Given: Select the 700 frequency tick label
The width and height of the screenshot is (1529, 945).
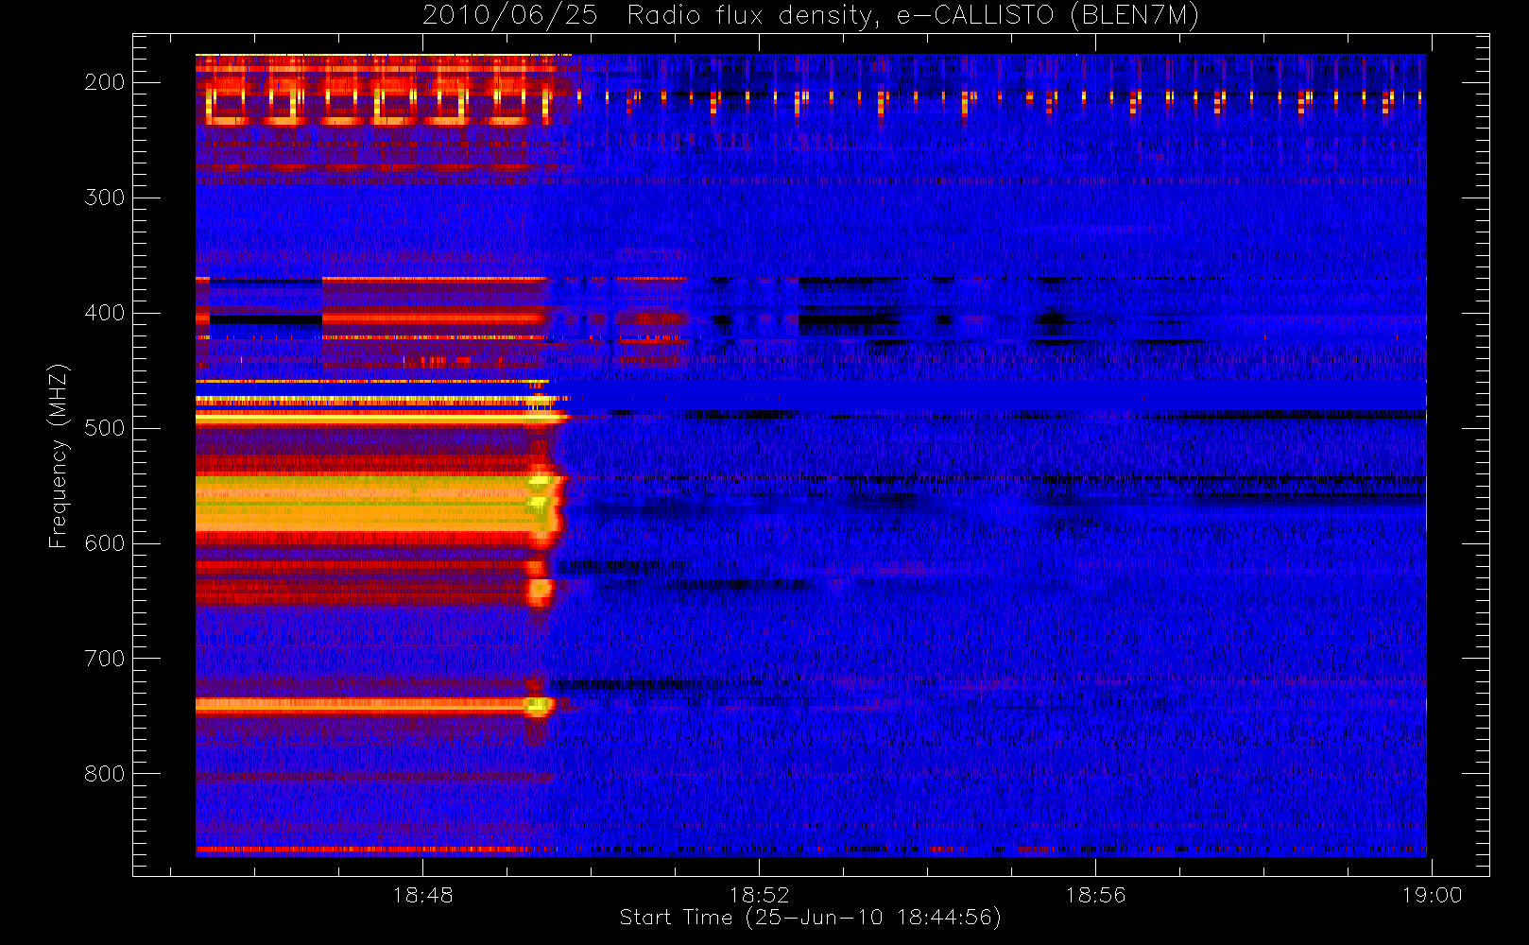Looking at the screenshot, I should pyautogui.click(x=104, y=659).
